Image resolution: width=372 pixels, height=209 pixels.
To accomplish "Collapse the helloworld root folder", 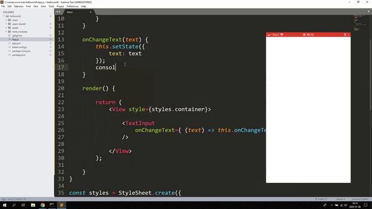I will click(x=4, y=16).
